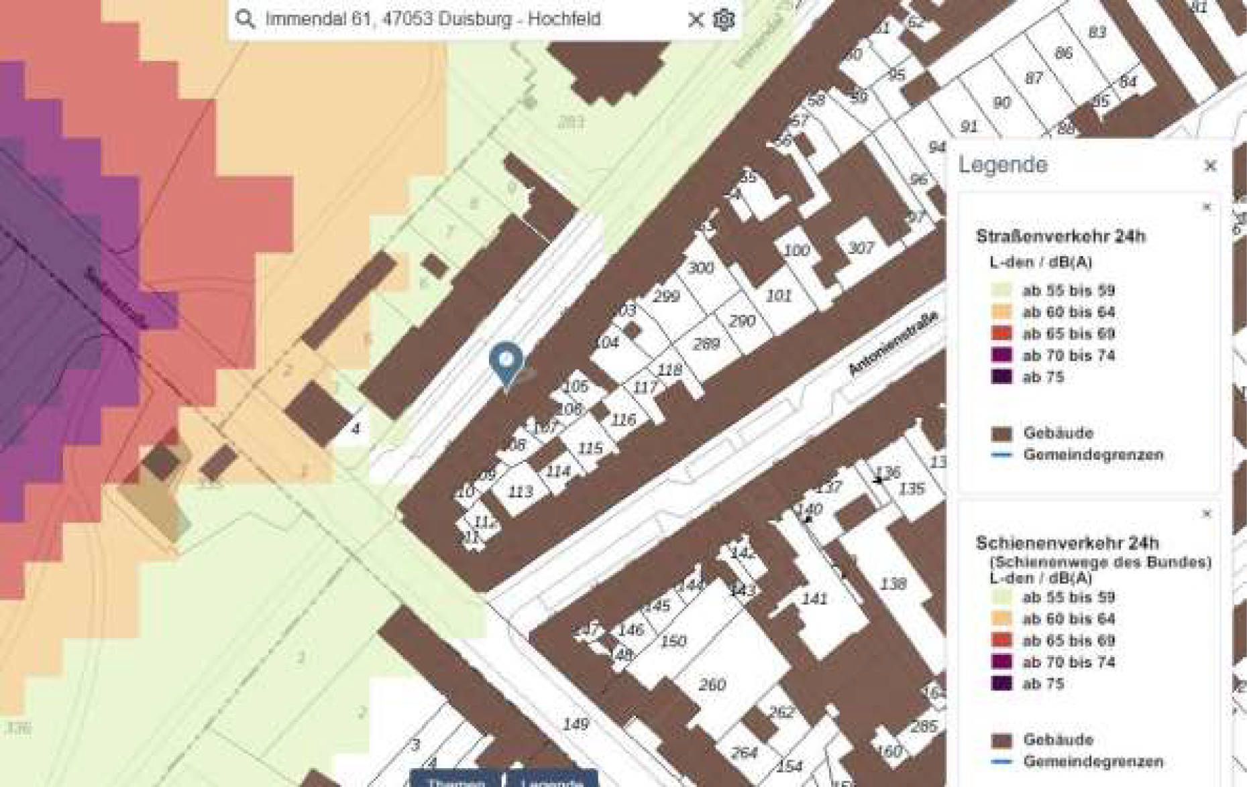Select parcel number 113 on the map
Viewport: 1247px width, 787px height.
(521, 493)
